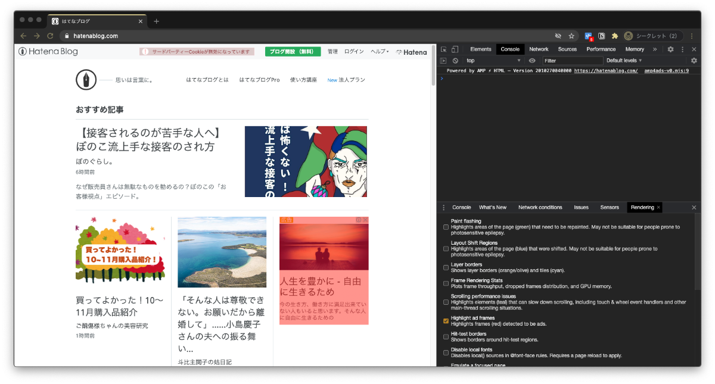Open the top context dropdown in console
715x384 pixels.
[493, 61]
